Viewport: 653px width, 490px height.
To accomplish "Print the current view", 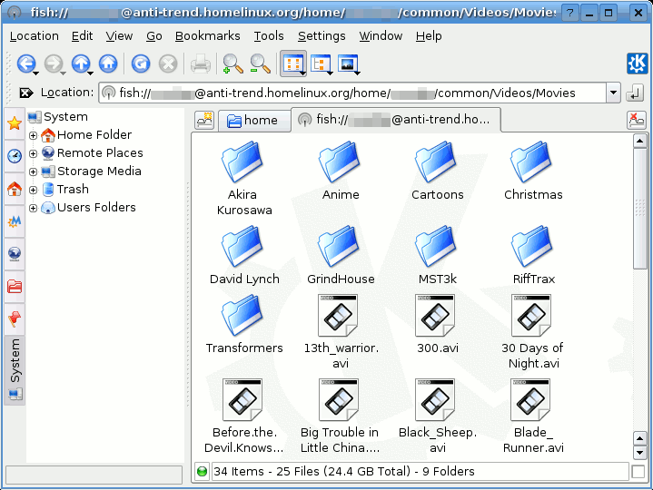I will click(x=201, y=64).
